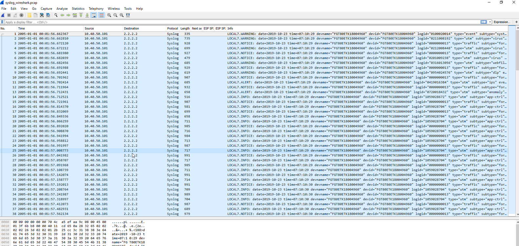The image size is (519, 246).
Task: Open the View menu
Action: [x=24, y=9]
